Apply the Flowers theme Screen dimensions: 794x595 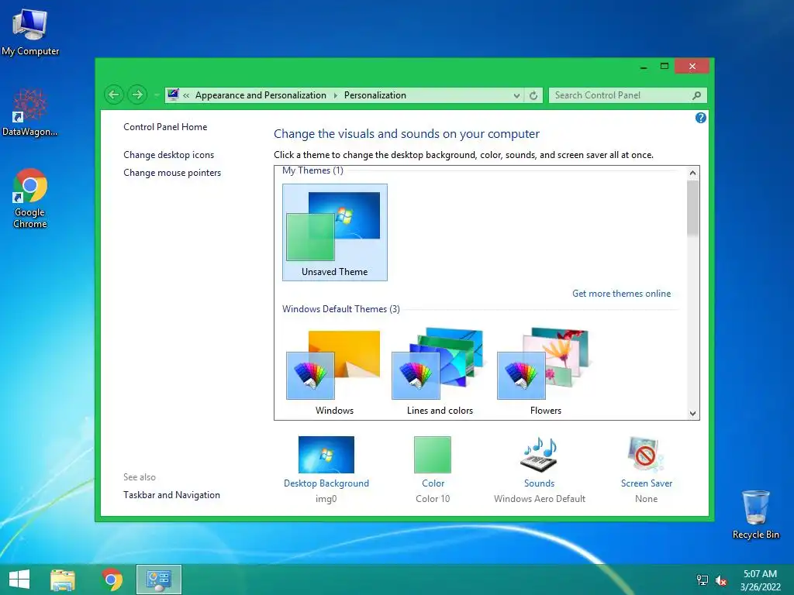pyautogui.click(x=545, y=372)
